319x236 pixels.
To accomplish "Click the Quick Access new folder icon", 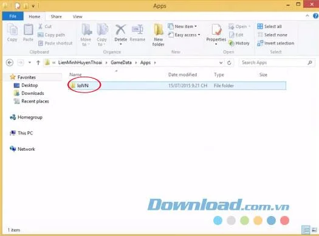I will click(26, 6).
